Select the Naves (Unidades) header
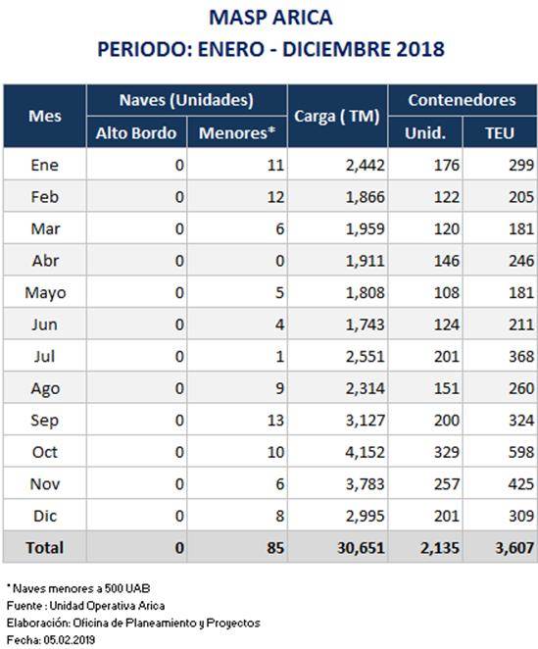 [x=186, y=100]
